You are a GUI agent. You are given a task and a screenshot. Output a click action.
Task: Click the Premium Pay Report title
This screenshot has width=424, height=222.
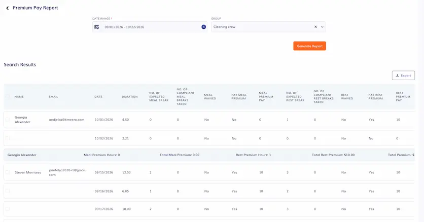(36, 8)
